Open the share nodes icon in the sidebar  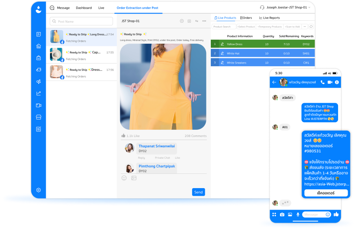coord(39,81)
